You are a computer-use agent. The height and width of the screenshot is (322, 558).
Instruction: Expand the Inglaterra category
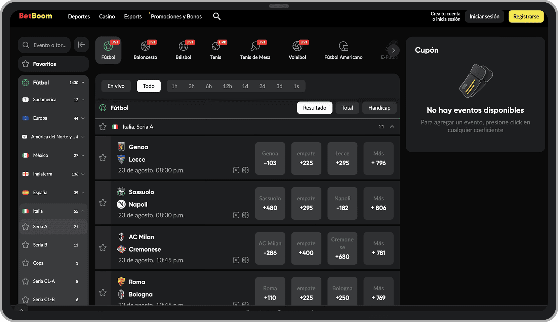83,174
